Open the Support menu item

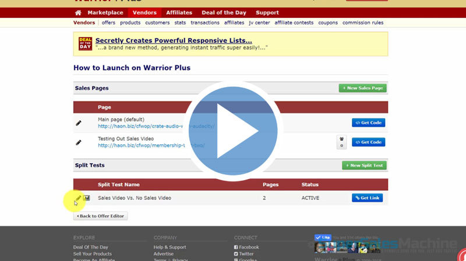click(267, 13)
